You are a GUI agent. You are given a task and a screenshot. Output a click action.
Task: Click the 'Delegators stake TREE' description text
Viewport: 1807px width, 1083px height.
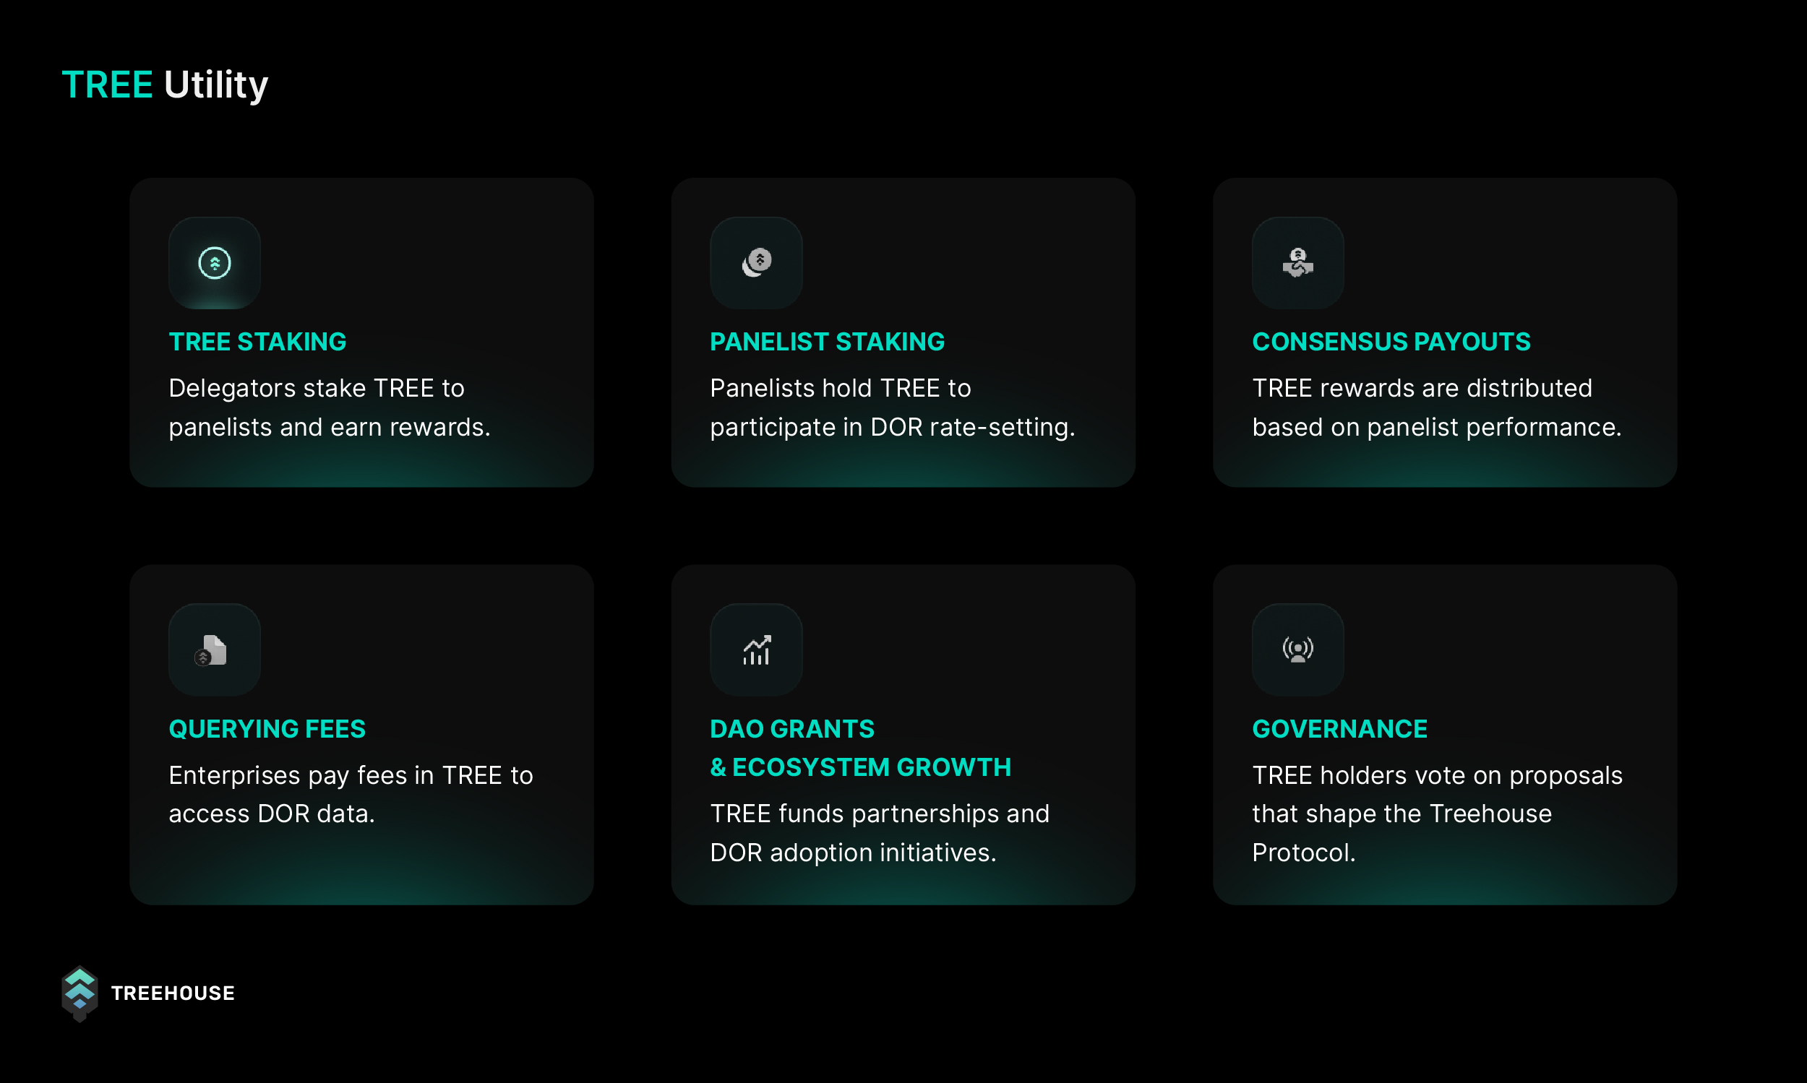[x=330, y=407]
